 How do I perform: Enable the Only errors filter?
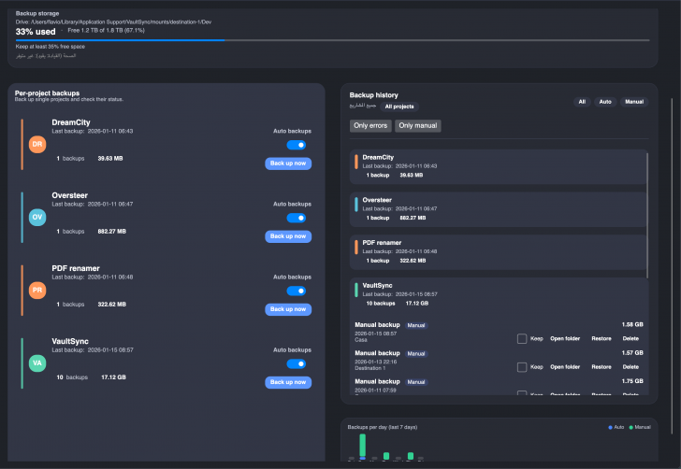point(370,126)
